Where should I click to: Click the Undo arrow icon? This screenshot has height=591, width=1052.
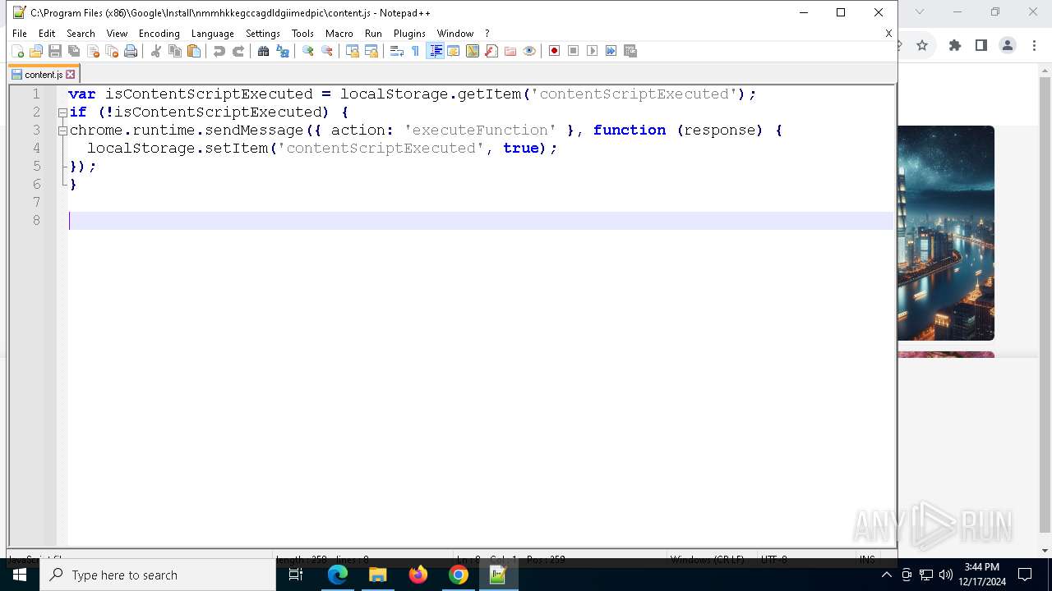(219, 51)
